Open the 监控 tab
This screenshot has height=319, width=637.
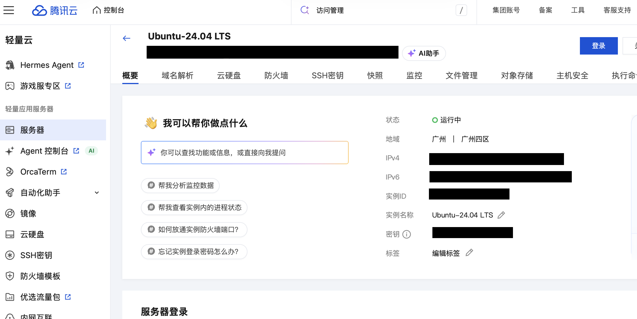[x=414, y=76]
